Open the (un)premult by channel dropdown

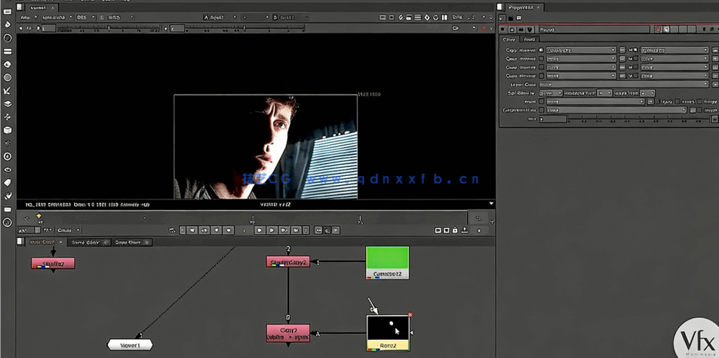pos(616,110)
